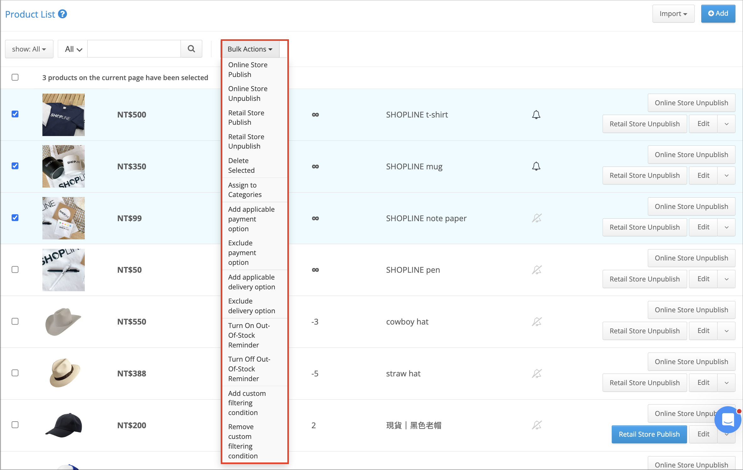The image size is (743, 470).
Task: Expand the Edit arrow for straw hat
Action: coord(726,383)
